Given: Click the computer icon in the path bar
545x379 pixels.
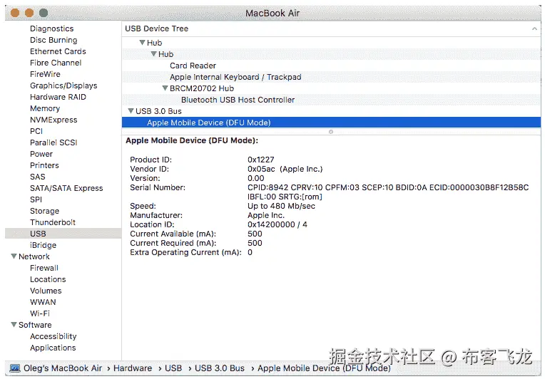Looking at the screenshot, I should [15, 368].
